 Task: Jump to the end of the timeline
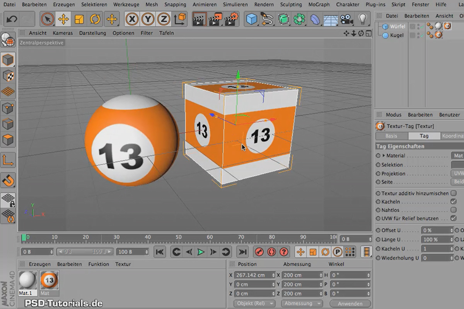pos(242,252)
